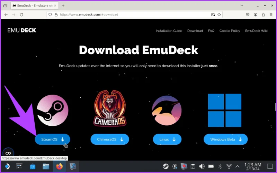Open the Download nav link
277x173 pixels.
[195, 31]
